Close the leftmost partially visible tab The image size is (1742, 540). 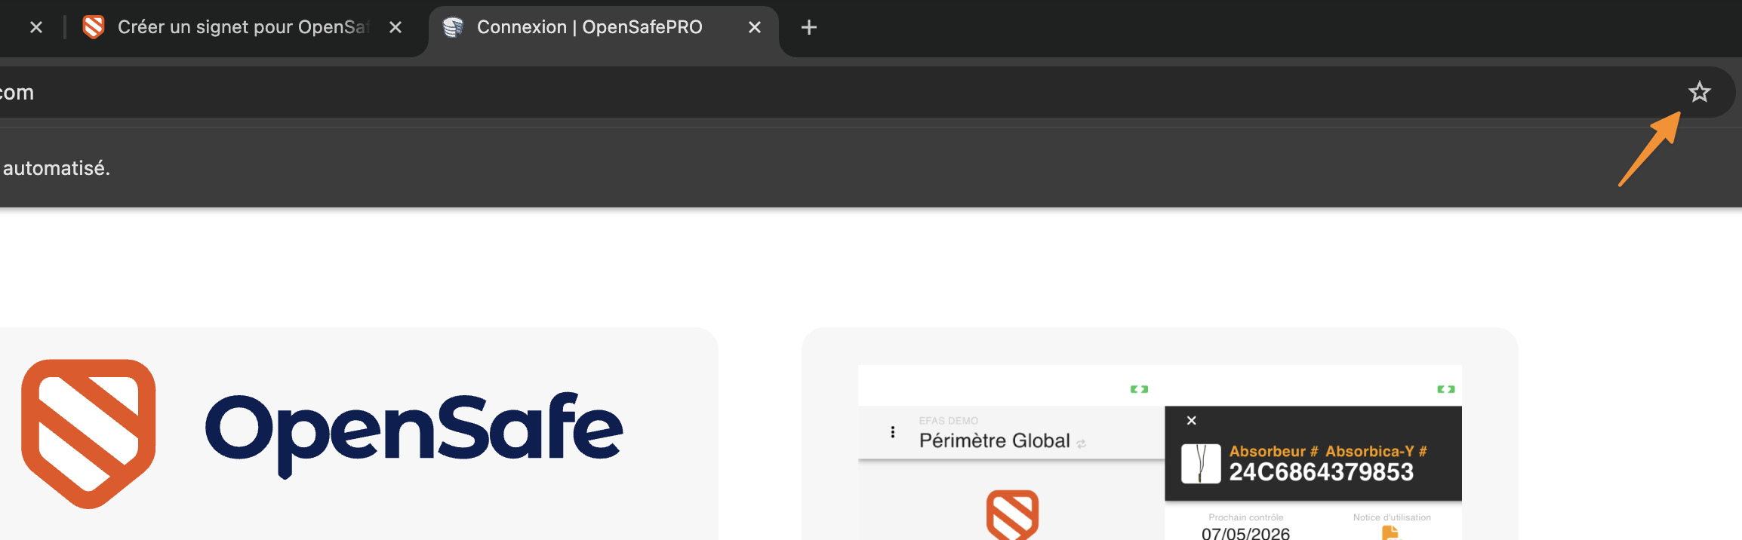[x=35, y=28]
